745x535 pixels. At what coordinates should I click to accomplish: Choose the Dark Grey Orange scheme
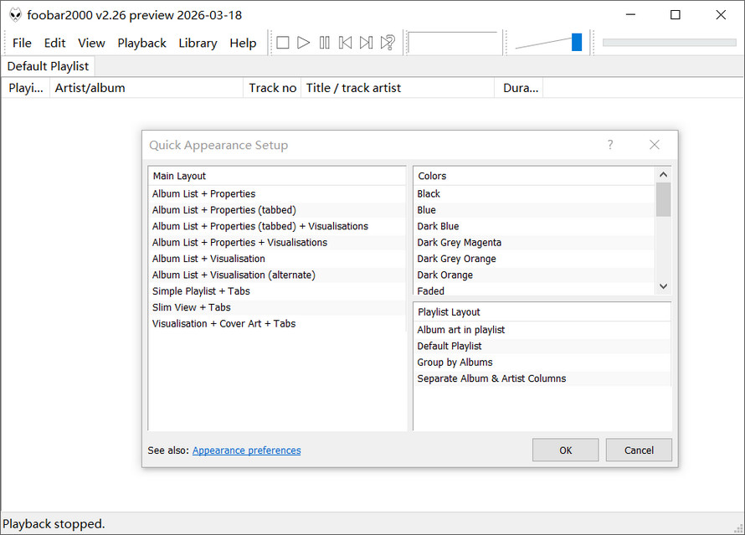[535, 259]
